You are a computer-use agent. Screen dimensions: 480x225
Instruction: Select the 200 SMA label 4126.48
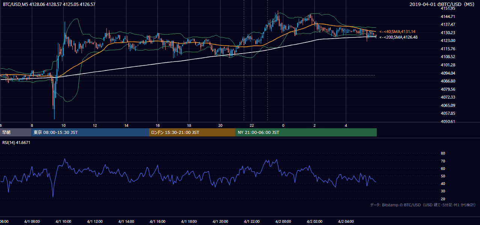click(398, 37)
